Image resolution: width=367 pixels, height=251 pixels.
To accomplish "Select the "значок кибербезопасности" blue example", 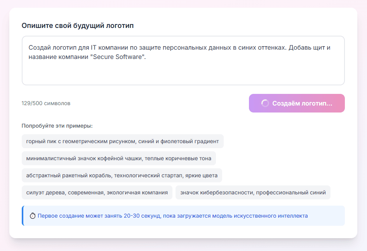I will coord(253,192).
